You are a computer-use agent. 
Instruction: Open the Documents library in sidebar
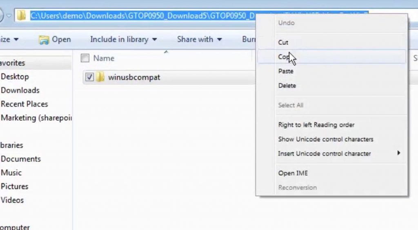(21, 159)
